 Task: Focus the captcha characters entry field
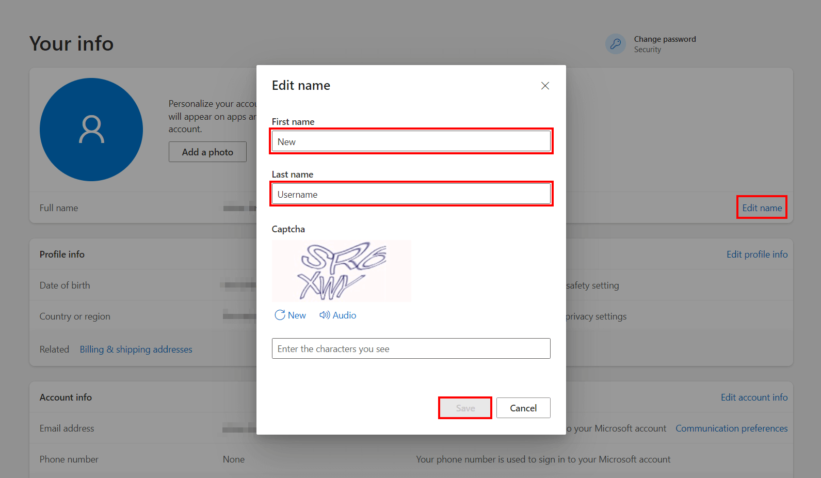[x=411, y=348]
